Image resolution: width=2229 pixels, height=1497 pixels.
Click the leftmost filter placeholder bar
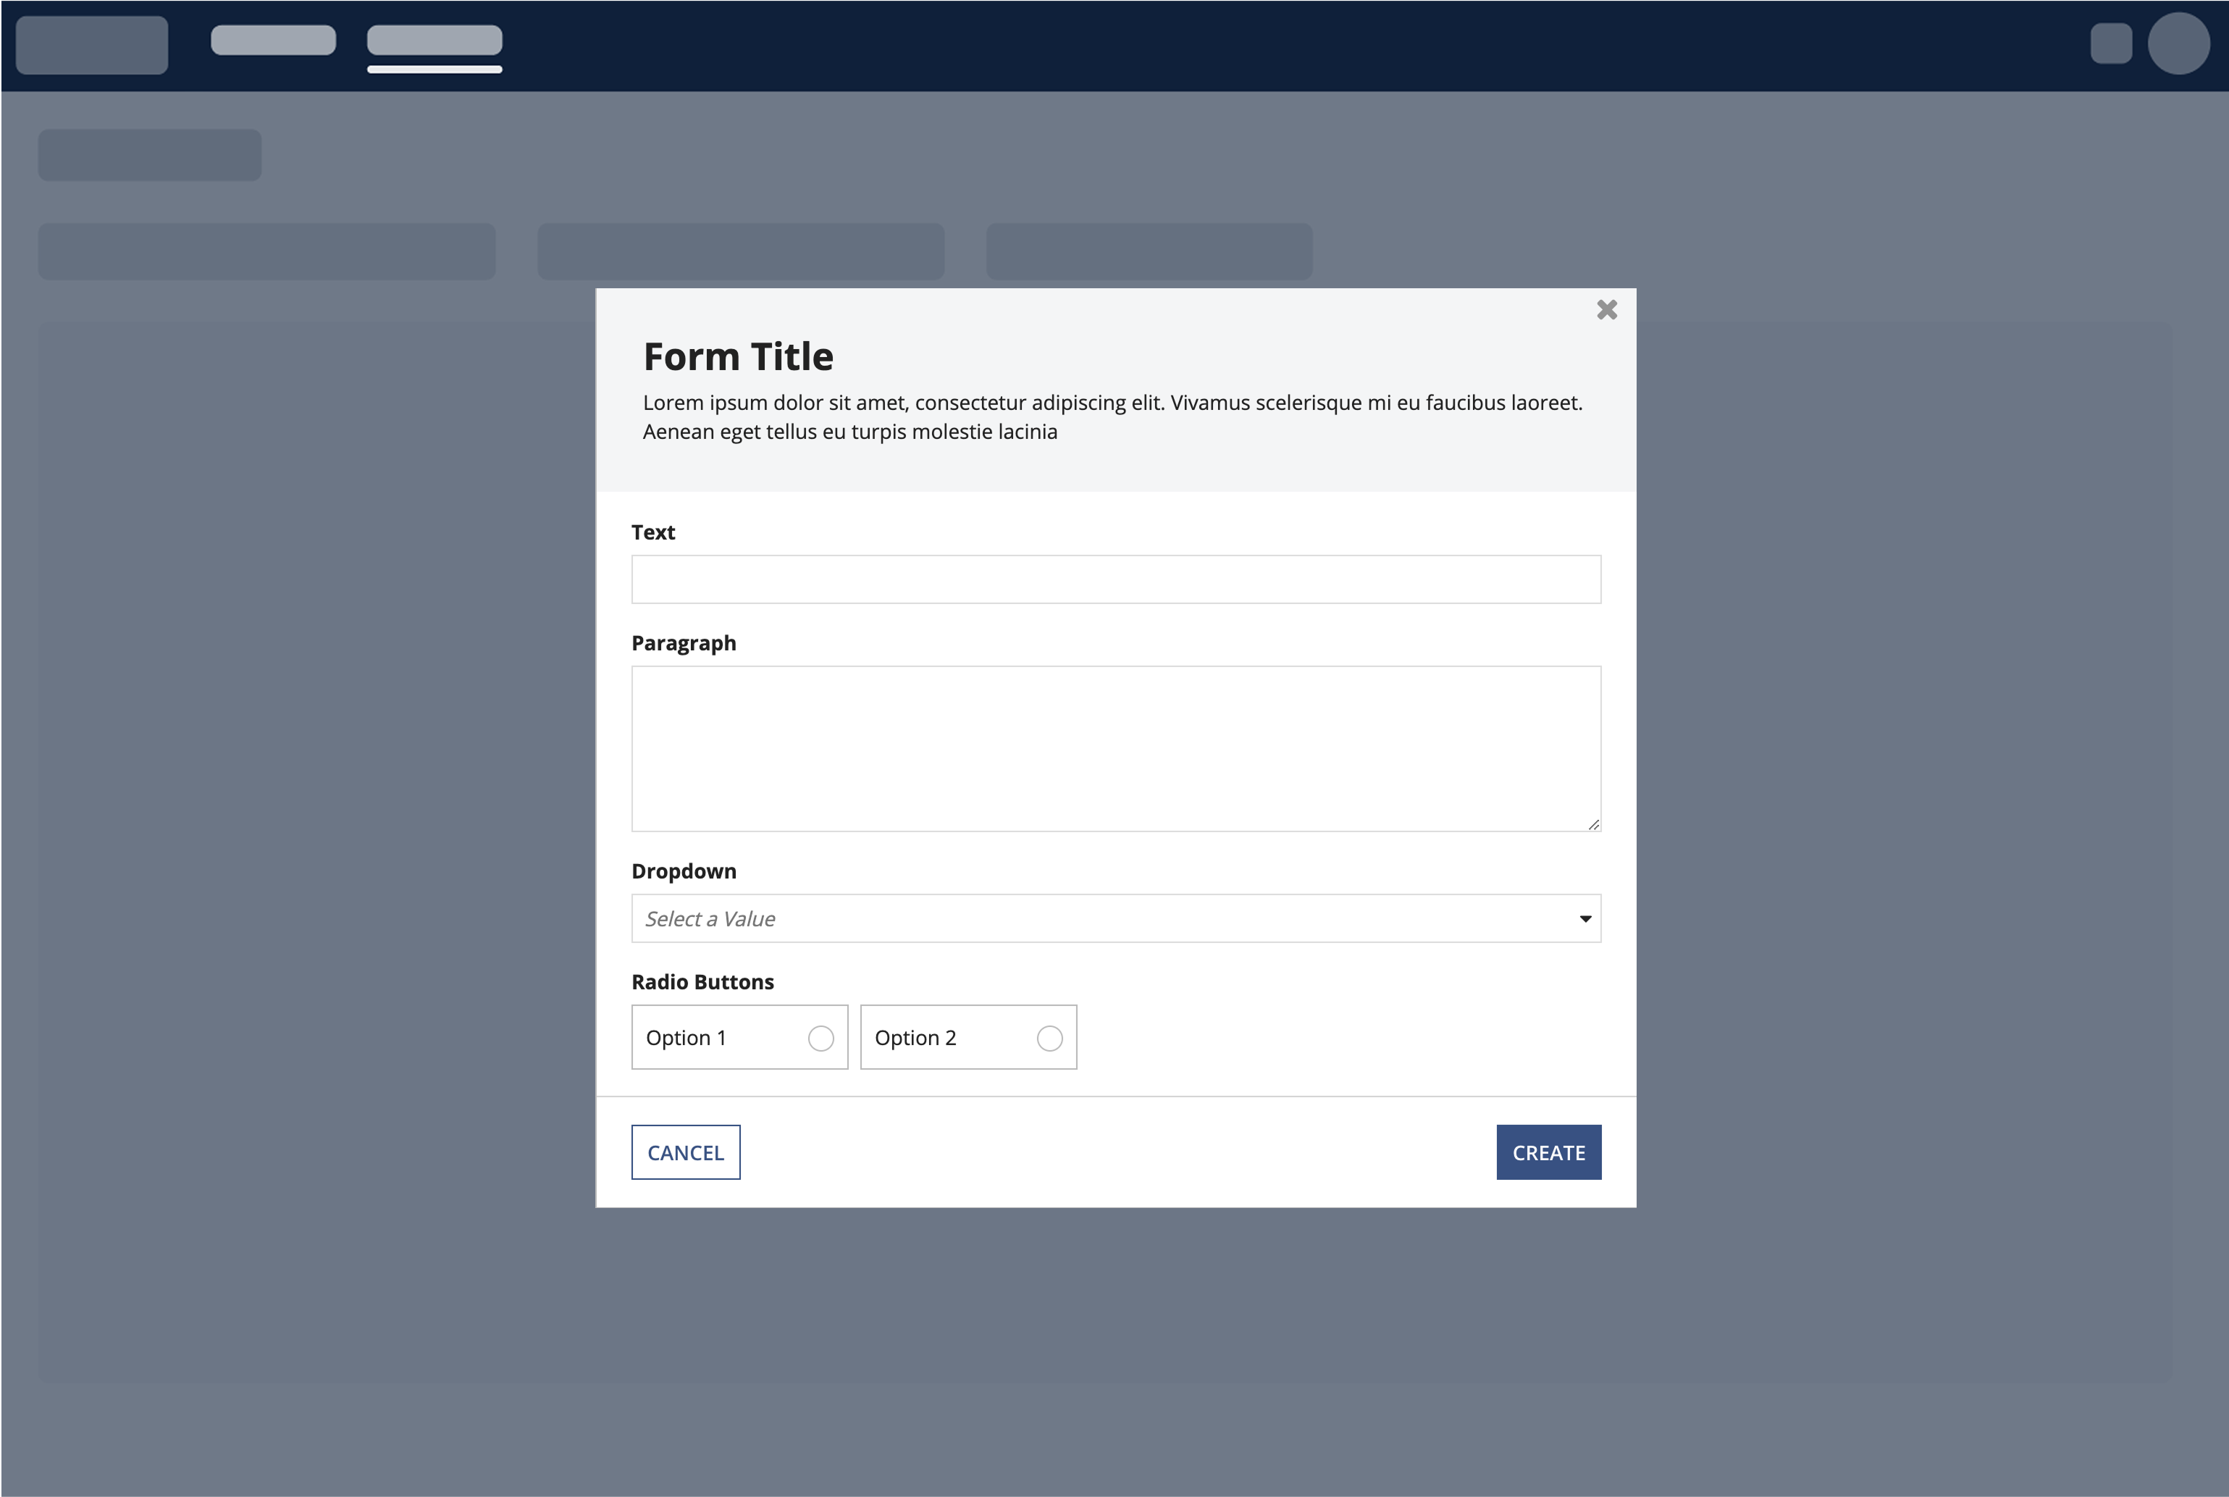pos(266,251)
